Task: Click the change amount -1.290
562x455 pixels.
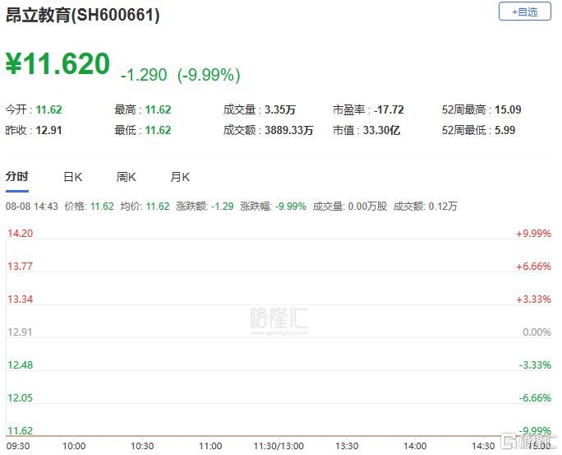Action: (x=144, y=75)
